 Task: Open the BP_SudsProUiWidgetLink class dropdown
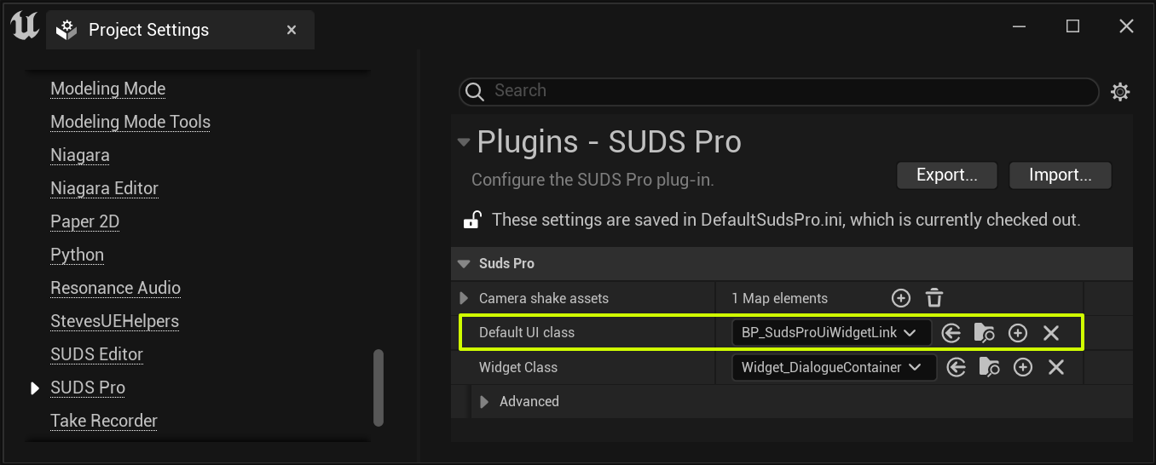point(831,333)
